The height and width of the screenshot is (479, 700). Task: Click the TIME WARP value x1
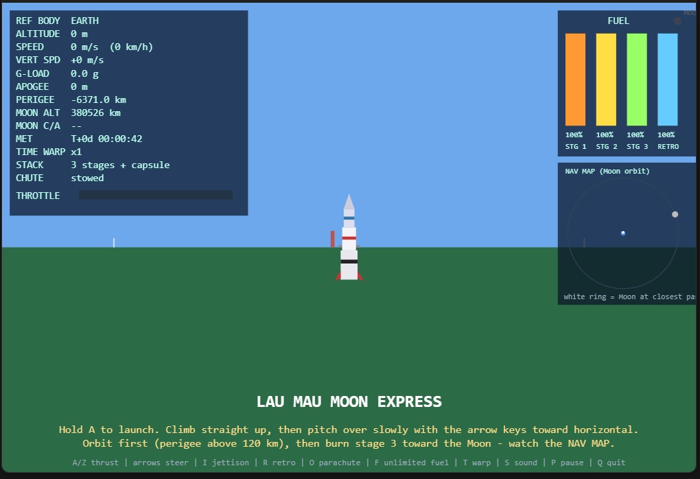(x=76, y=152)
